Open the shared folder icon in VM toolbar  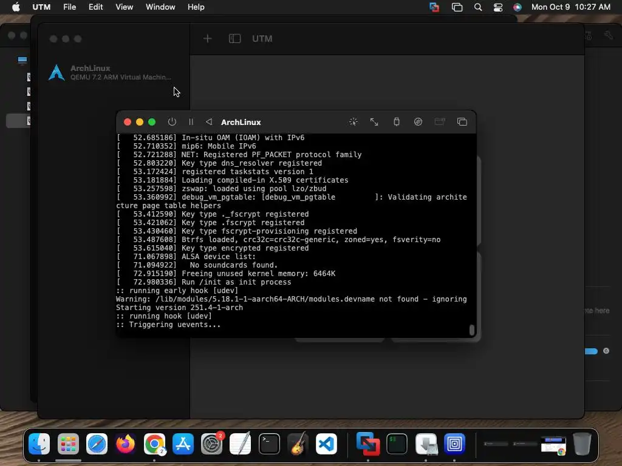tap(440, 121)
